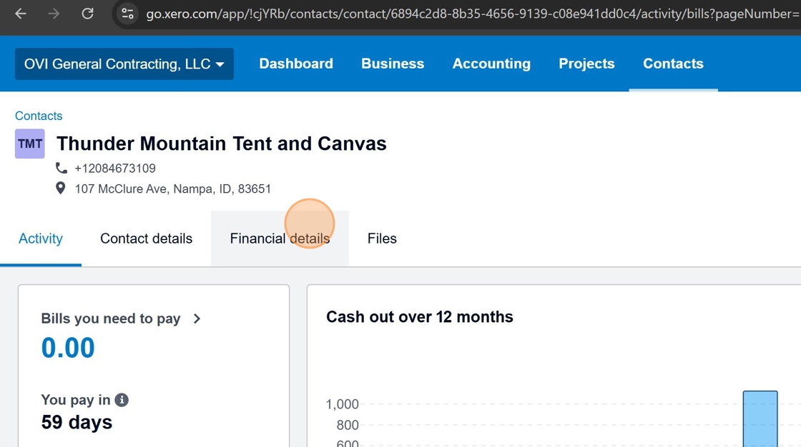Open OVI General Contracting organization dropdown
The height and width of the screenshot is (447, 801).
[124, 64]
